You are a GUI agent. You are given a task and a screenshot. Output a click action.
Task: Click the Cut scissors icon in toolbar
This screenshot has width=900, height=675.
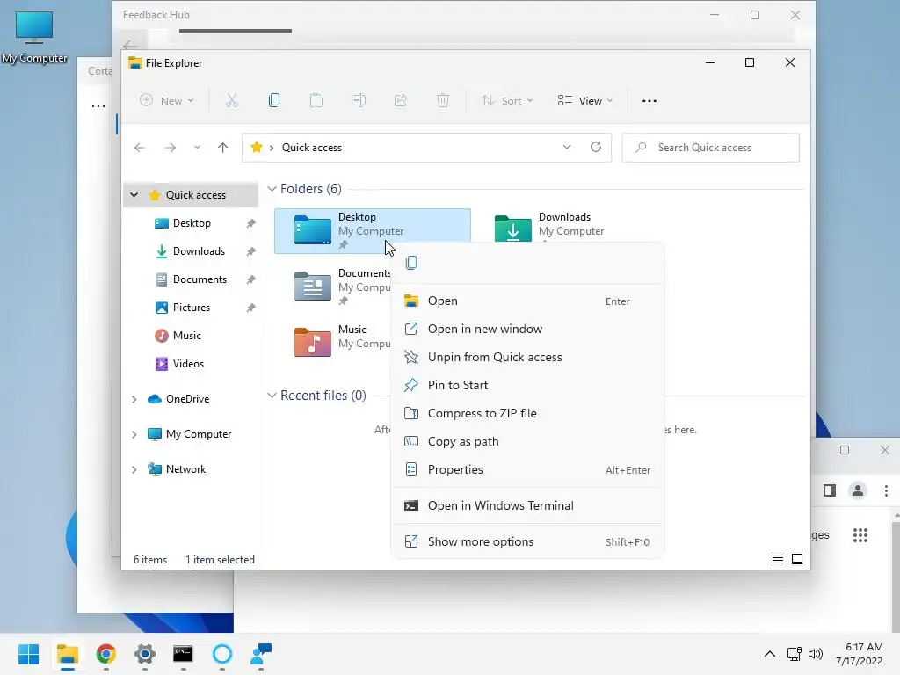coord(232,101)
